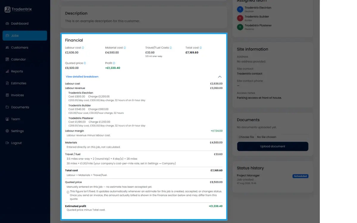Screen dimensions: 357x223
Task: Click the Tradebtrix Plasterer team member name
Action: pyautogui.click(x=258, y=25)
